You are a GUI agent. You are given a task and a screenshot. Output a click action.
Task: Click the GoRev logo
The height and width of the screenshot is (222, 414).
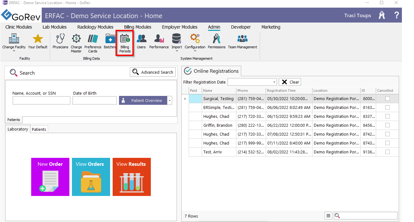[20, 16]
